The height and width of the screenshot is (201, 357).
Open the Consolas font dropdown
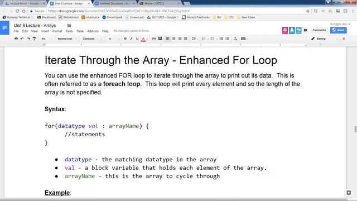92,39
